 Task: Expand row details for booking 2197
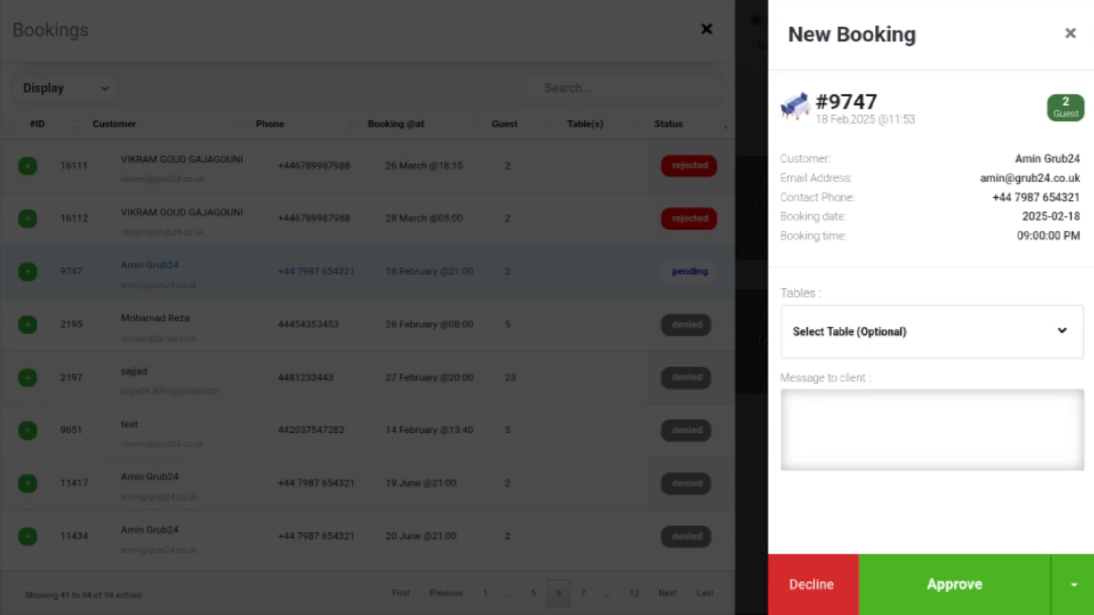point(28,378)
